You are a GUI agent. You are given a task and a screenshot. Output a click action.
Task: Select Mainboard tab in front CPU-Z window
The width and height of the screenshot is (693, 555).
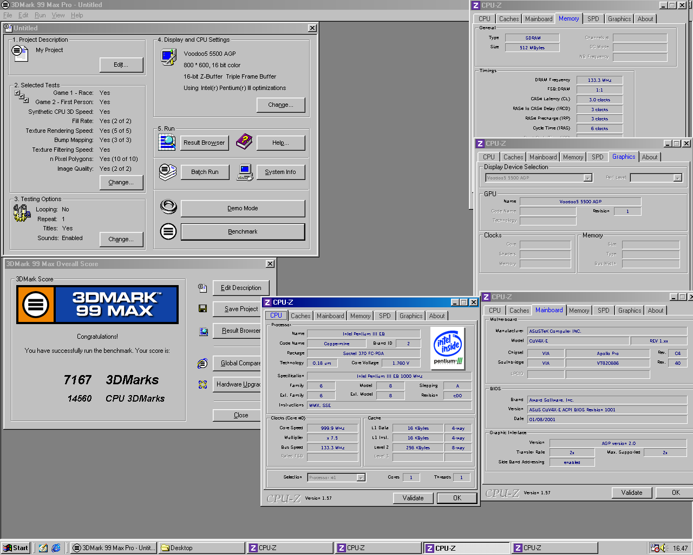click(x=330, y=316)
